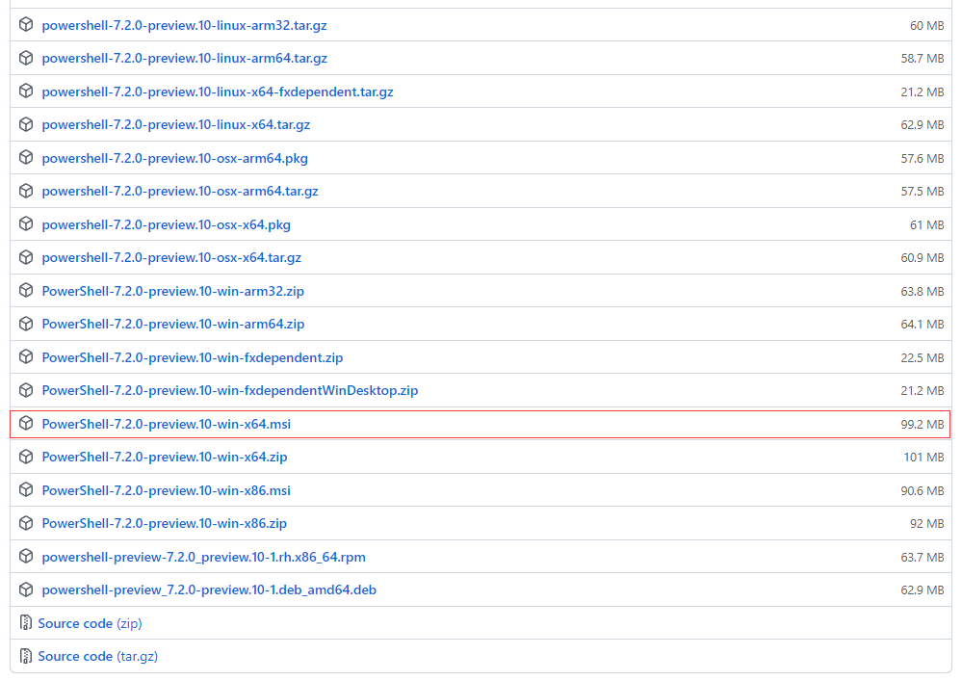Open win-fxdependentWinDesktop.zip download link
Image resolution: width=962 pixels, height=681 pixels.
(x=229, y=390)
